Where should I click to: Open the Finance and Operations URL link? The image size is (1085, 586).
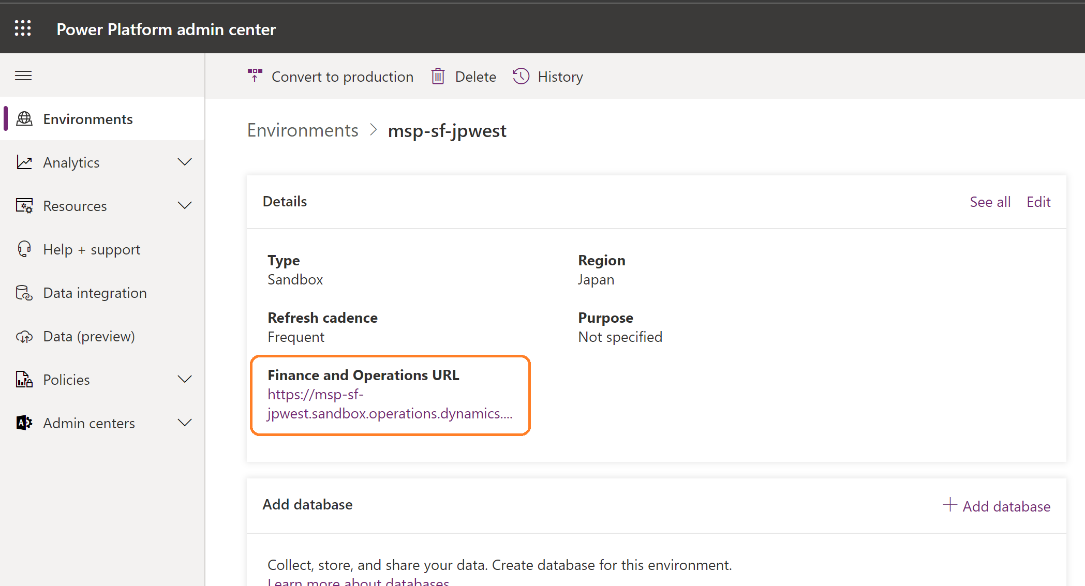click(389, 404)
